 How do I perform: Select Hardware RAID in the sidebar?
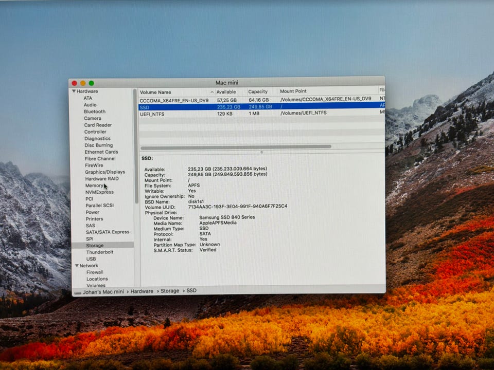coord(102,179)
